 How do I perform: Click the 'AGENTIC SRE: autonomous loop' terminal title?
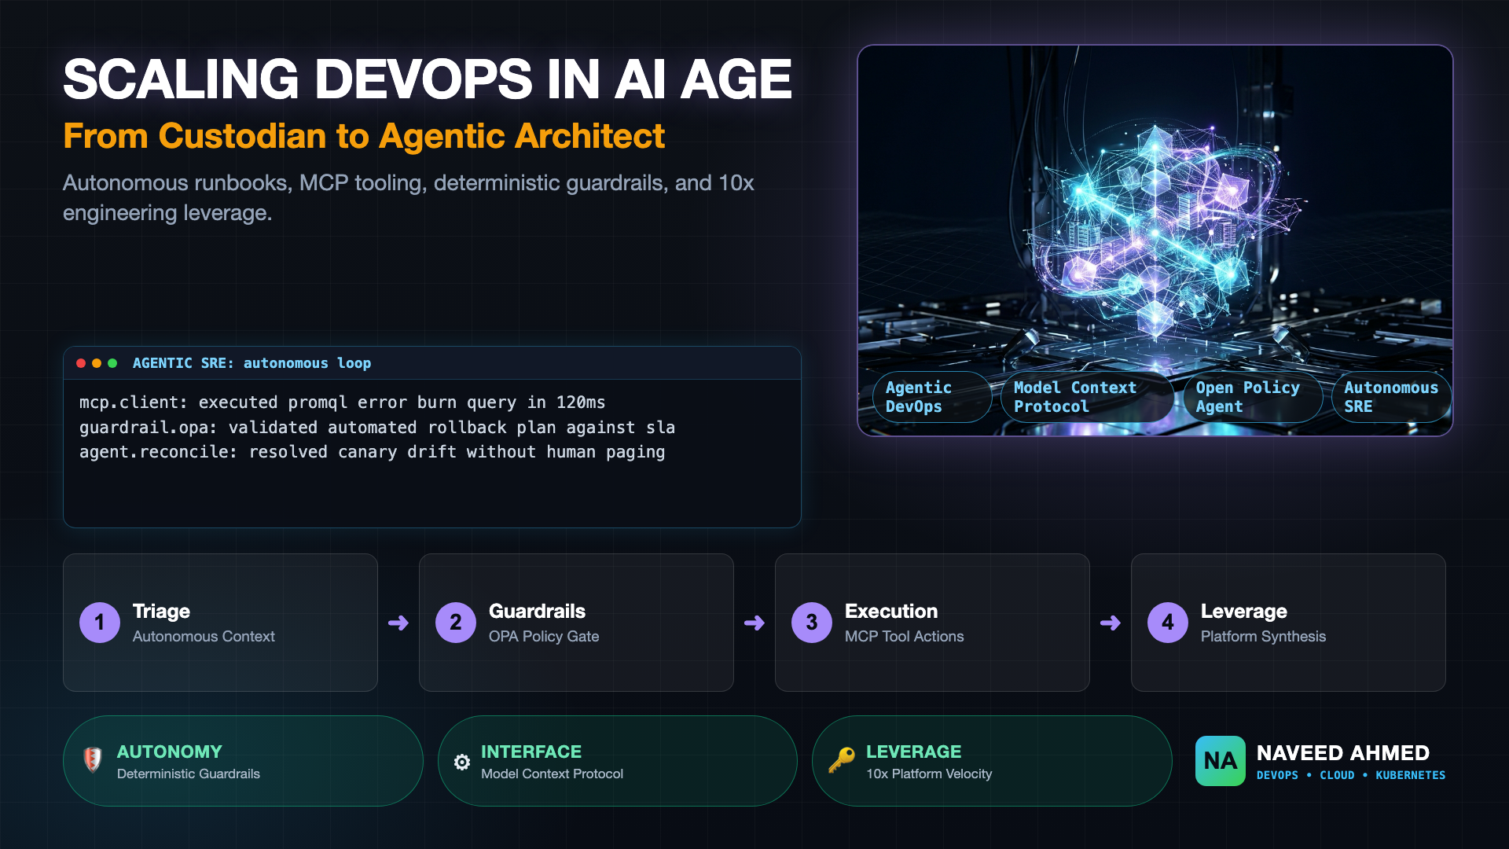(251, 363)
